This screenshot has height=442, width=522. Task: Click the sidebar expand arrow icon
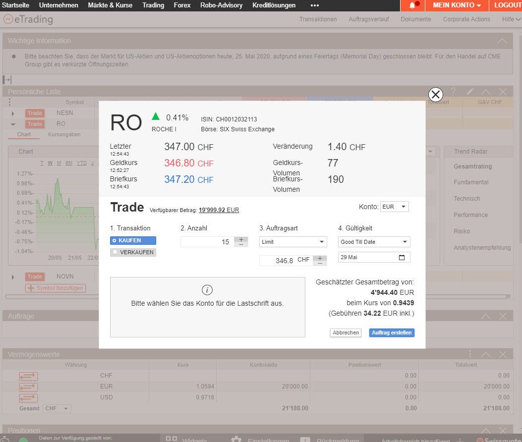coord(7,80)
